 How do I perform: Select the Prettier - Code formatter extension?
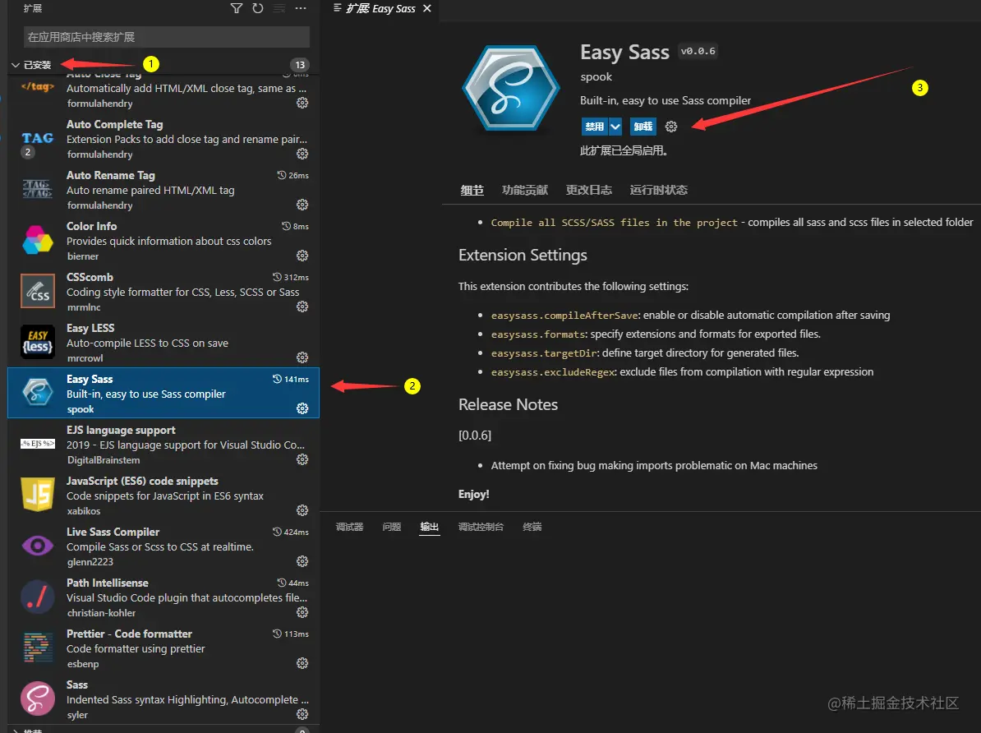pos(163,648)
